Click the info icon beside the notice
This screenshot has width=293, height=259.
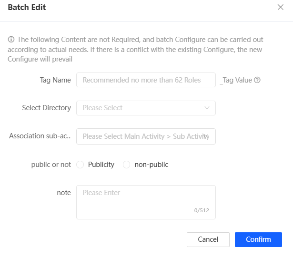[11, 40]
